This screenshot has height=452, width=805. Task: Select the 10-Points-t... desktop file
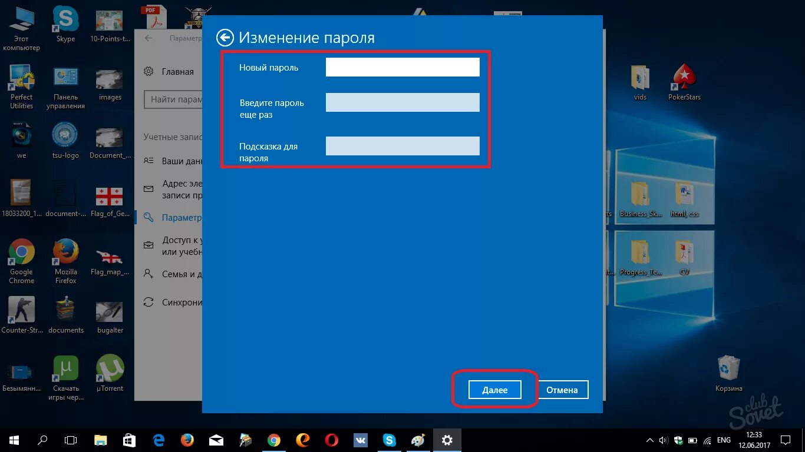tap(110, 25)
